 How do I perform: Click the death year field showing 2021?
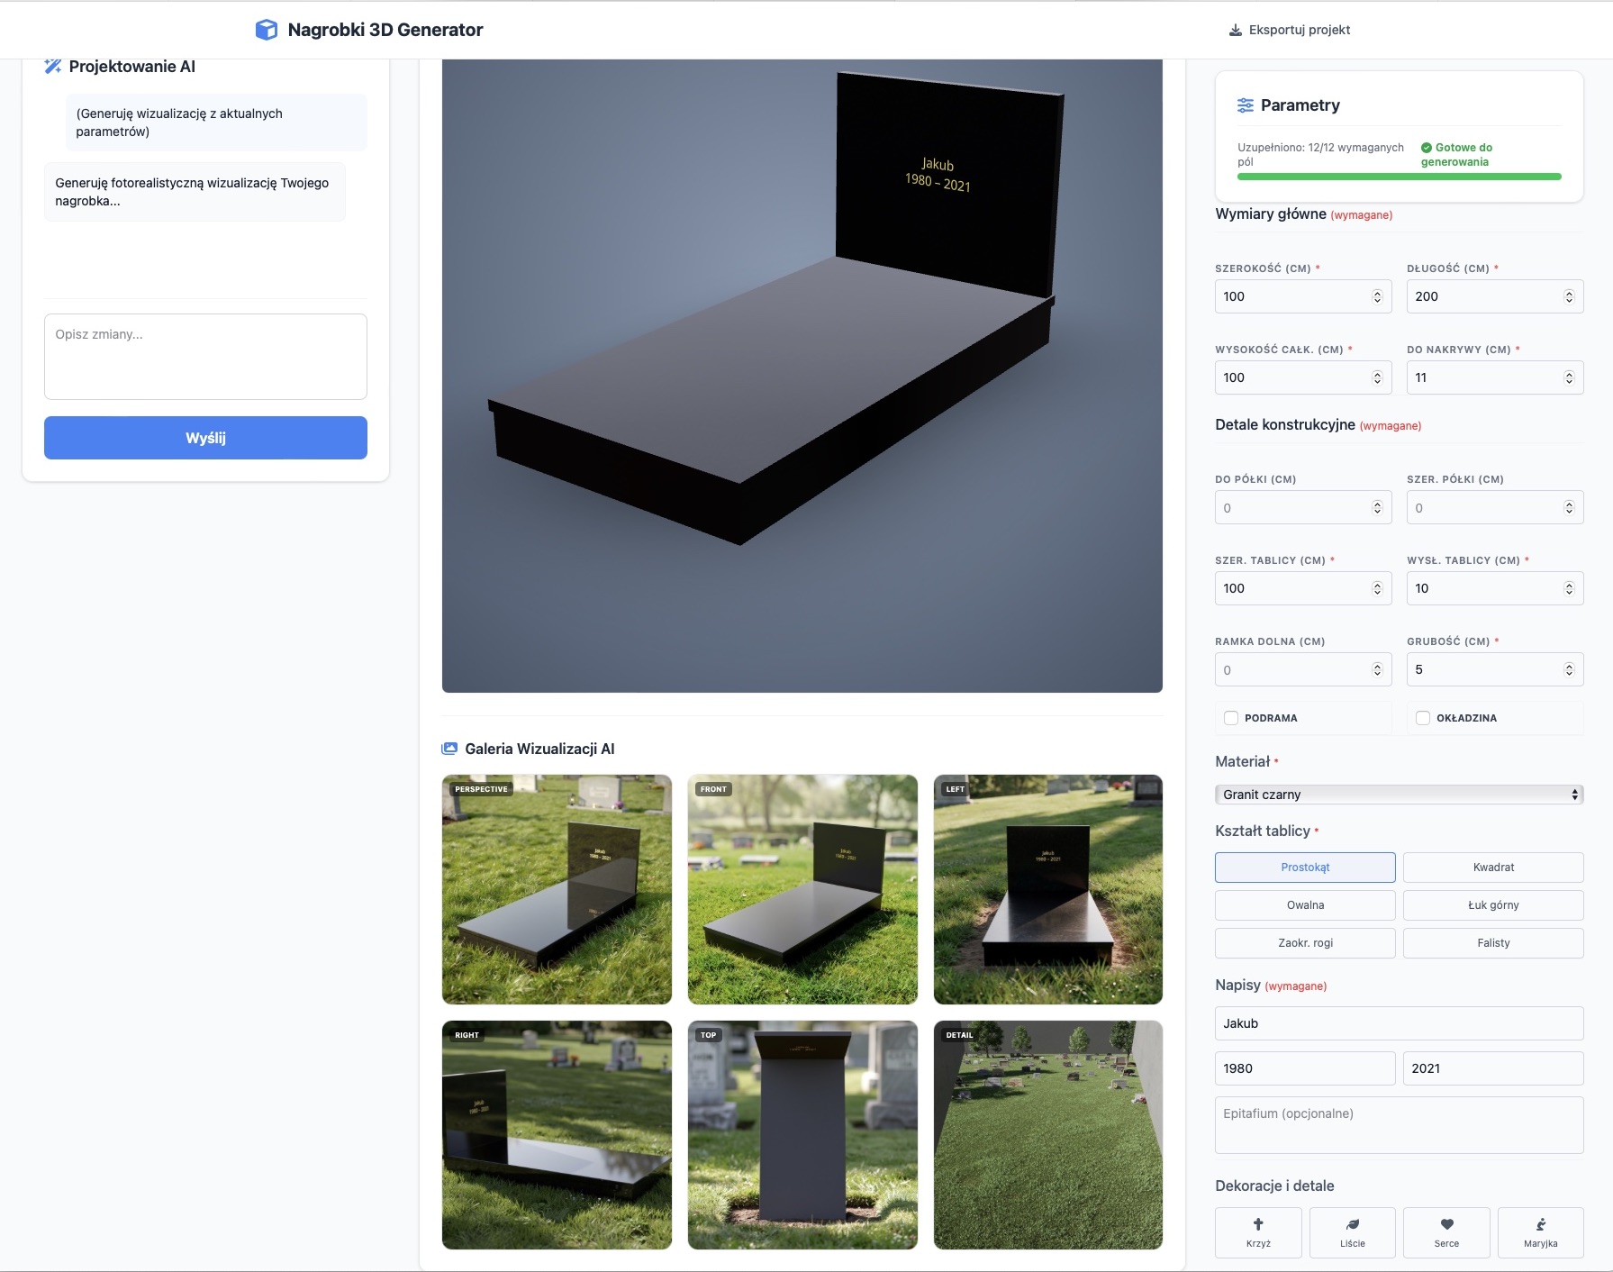coord(1493,1068)
